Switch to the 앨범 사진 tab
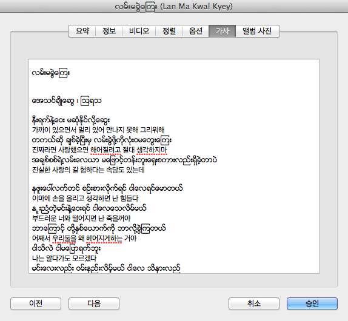The width and height of the screenshot is (348, 321). coord(257,31)
